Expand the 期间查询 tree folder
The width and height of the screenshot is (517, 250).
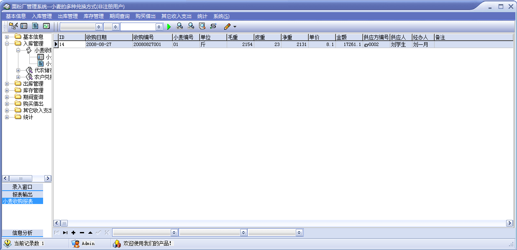click(x=7, y=97)
